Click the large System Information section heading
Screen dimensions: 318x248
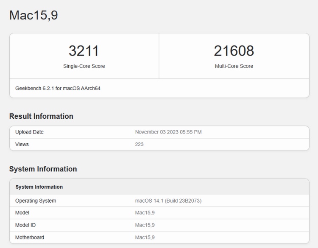pyautogui.click(x=43, y=169)
